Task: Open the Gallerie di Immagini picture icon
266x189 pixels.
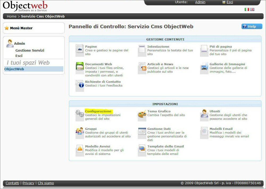Action: [x=204, y=67]
